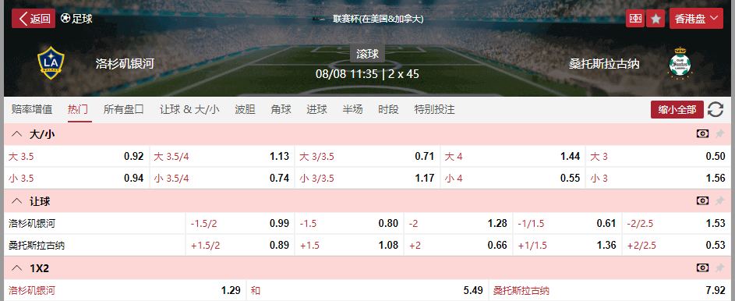
Task: Click the cash icon in 1X2 header
Action: pos(703,268)
